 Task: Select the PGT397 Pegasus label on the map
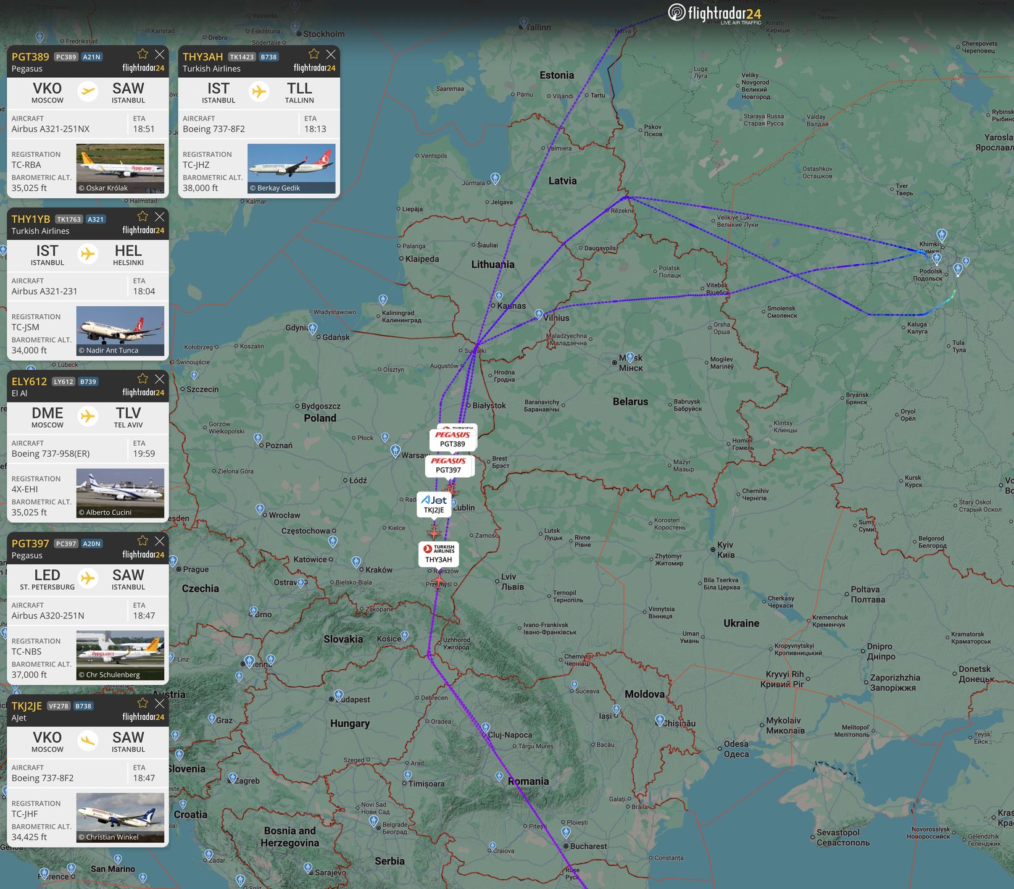pyautogui.click(x=448, y=465)
